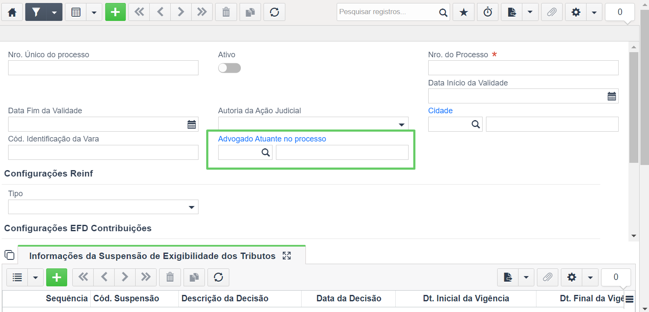Duplicate row with lower copy icon
Image resolution: width=649 pixels, height=312 pixels.
coord(194,277)
